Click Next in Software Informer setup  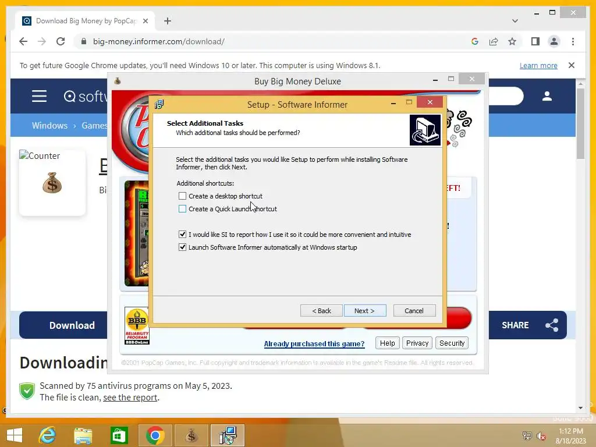click(365, 311)
